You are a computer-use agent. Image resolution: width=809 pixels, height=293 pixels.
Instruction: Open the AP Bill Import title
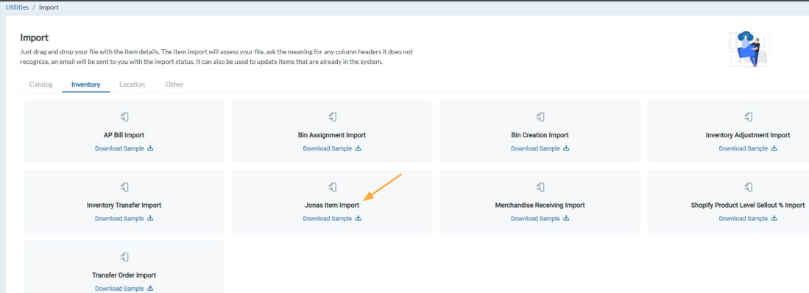pyautogui.click(x=124, y=135)
